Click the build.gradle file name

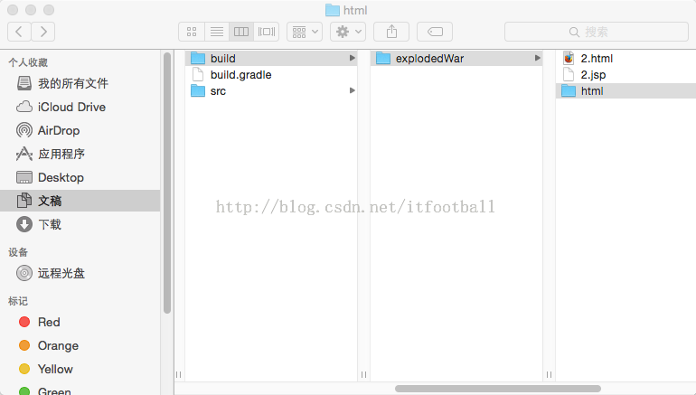[x=241, y=74]
